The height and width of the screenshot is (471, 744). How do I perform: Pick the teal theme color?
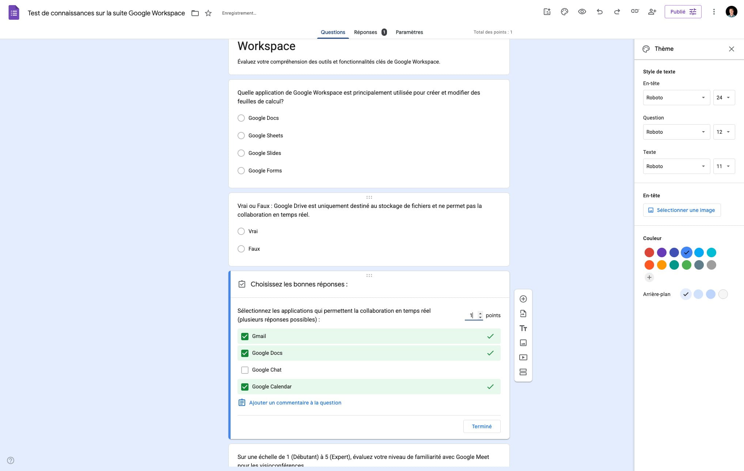(674, 265)
